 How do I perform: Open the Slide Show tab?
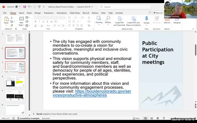click(x=75, y=13)
